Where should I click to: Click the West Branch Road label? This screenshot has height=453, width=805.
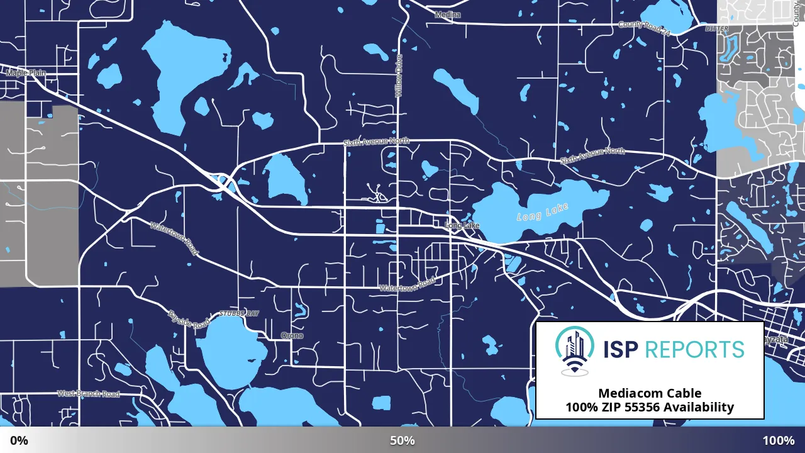(x=88, y=394)
